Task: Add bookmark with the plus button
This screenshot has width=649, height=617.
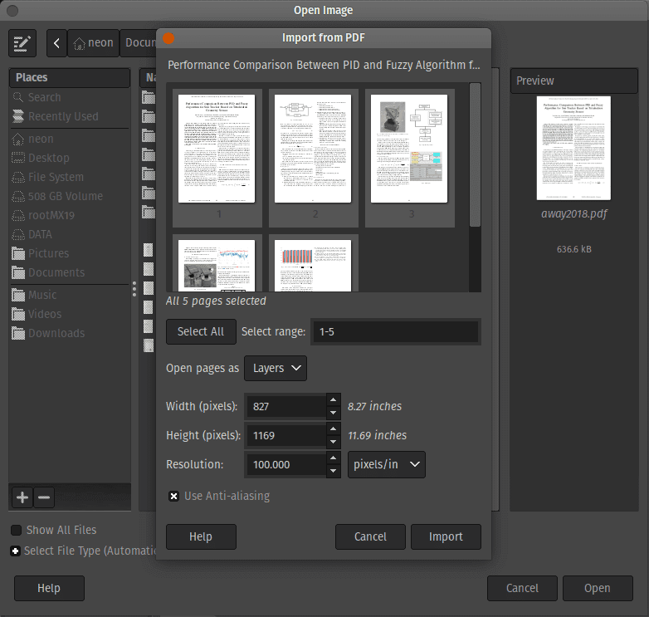Action: coord(22,497)
